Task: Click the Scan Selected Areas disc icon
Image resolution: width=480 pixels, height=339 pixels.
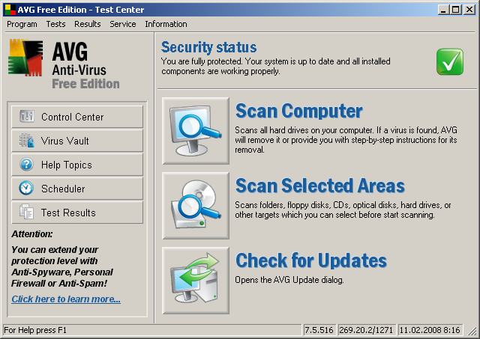Action: [x=196, y=206]
